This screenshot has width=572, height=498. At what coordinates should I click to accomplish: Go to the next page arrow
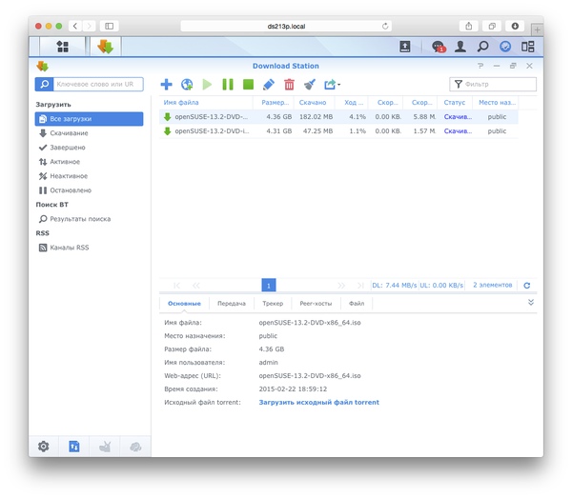click(341, 286)
